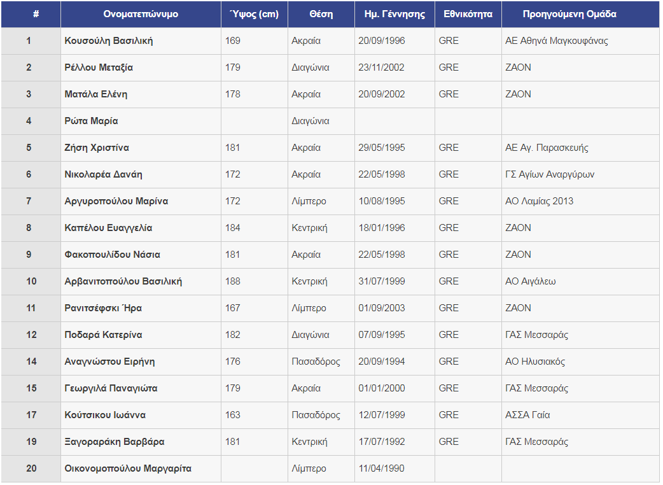Viewport: 663px width, 485px height.
Task: Click the Εθνικότητα column header
Action: (468, 15)
